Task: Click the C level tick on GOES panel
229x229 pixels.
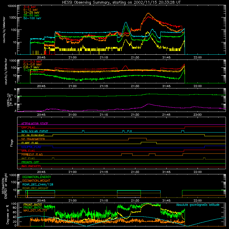Action: pyautogui.click(x=15, y=96)
